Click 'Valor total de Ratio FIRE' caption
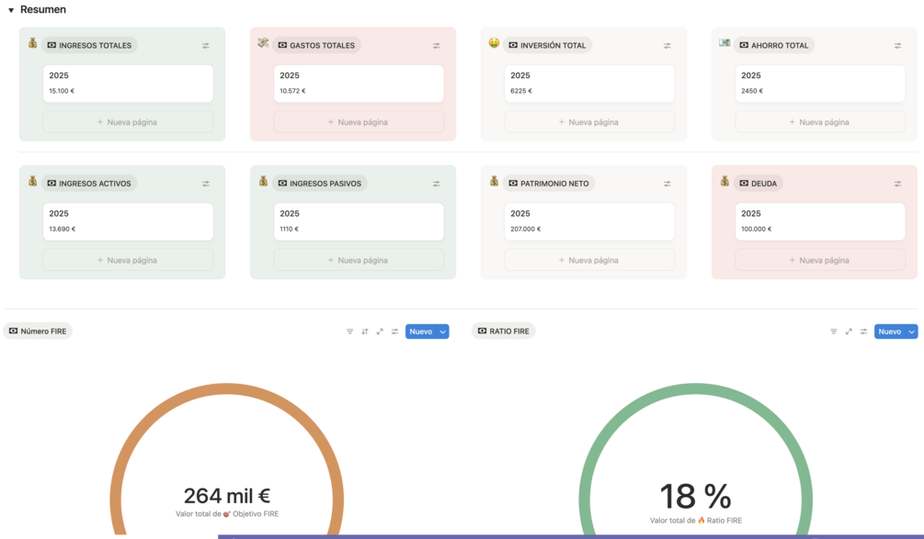Viewport: 924px width, 539px height. [x=696, y=521]
